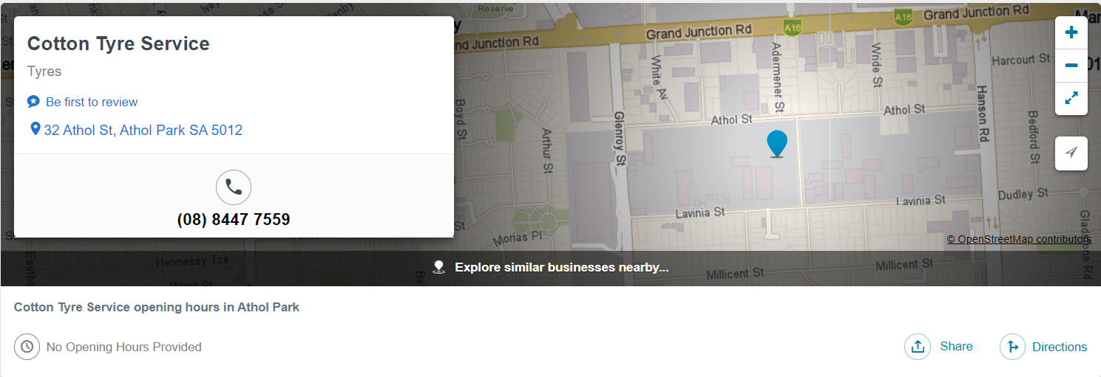Click Harcourt St label on map

click(x=1022, y=60)
